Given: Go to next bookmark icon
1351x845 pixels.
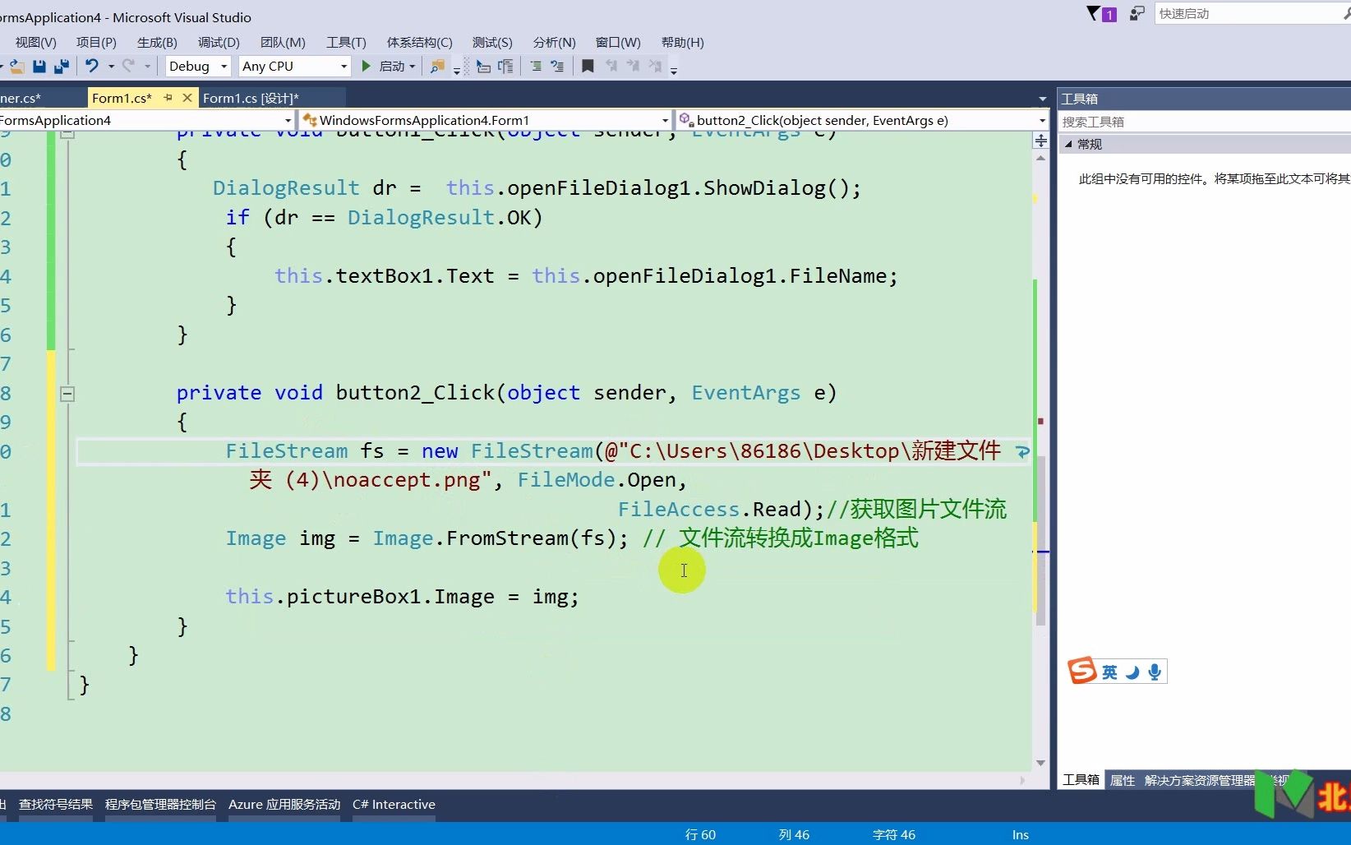Looking at the screenshot, I should click(633, 66).
